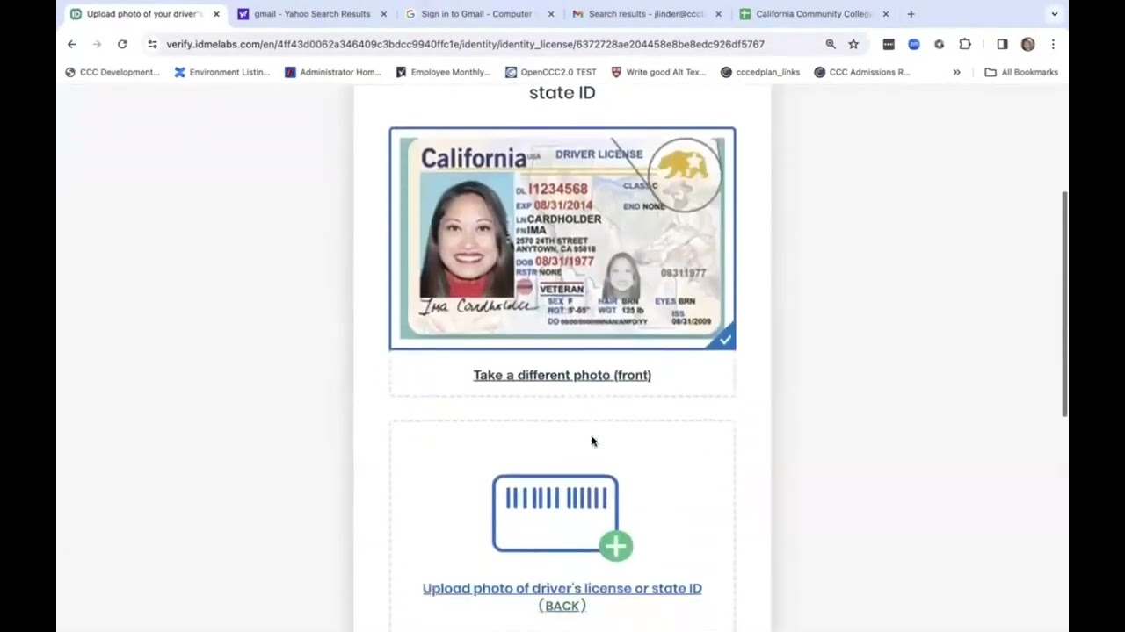1125x632 pixels.
Task: Close the Upload photo tab
Action: pos(216,14)
